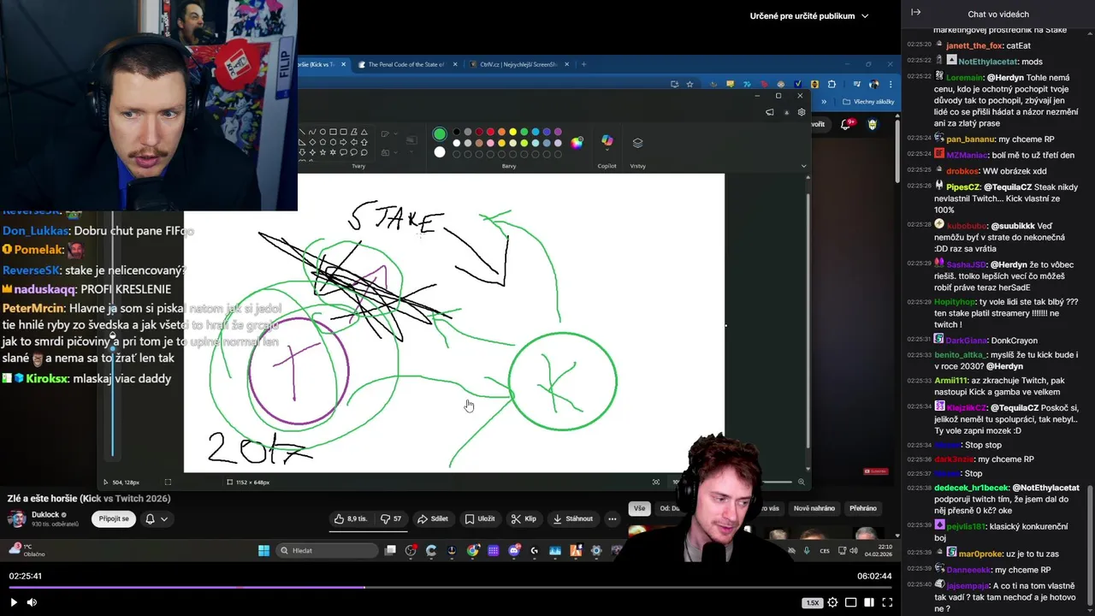Bookmark the page with Chrome's star icon
This screenshot has width=1095, height=616.
pos(690,85)
